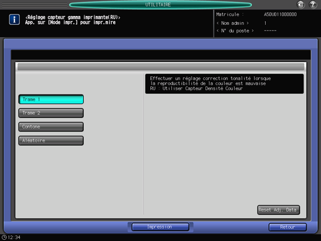Select the Aléatoire option
The width and height of the screenshot is (321, 241).
pos(51,140)
